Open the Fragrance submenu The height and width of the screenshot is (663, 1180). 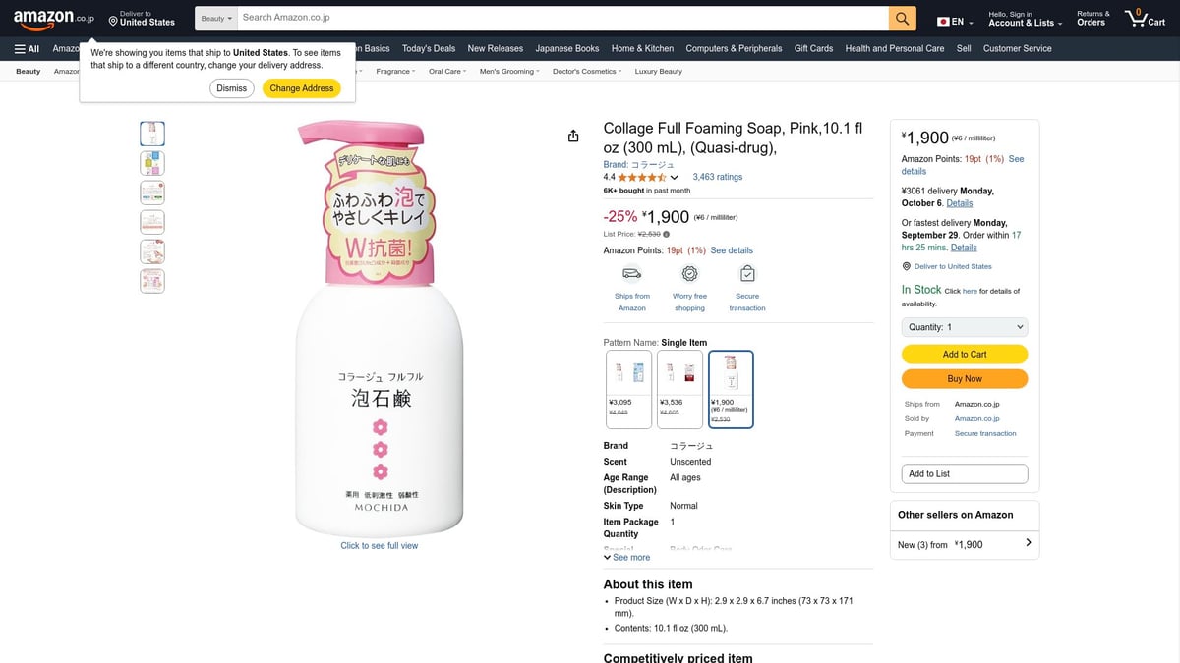[394, 72]
